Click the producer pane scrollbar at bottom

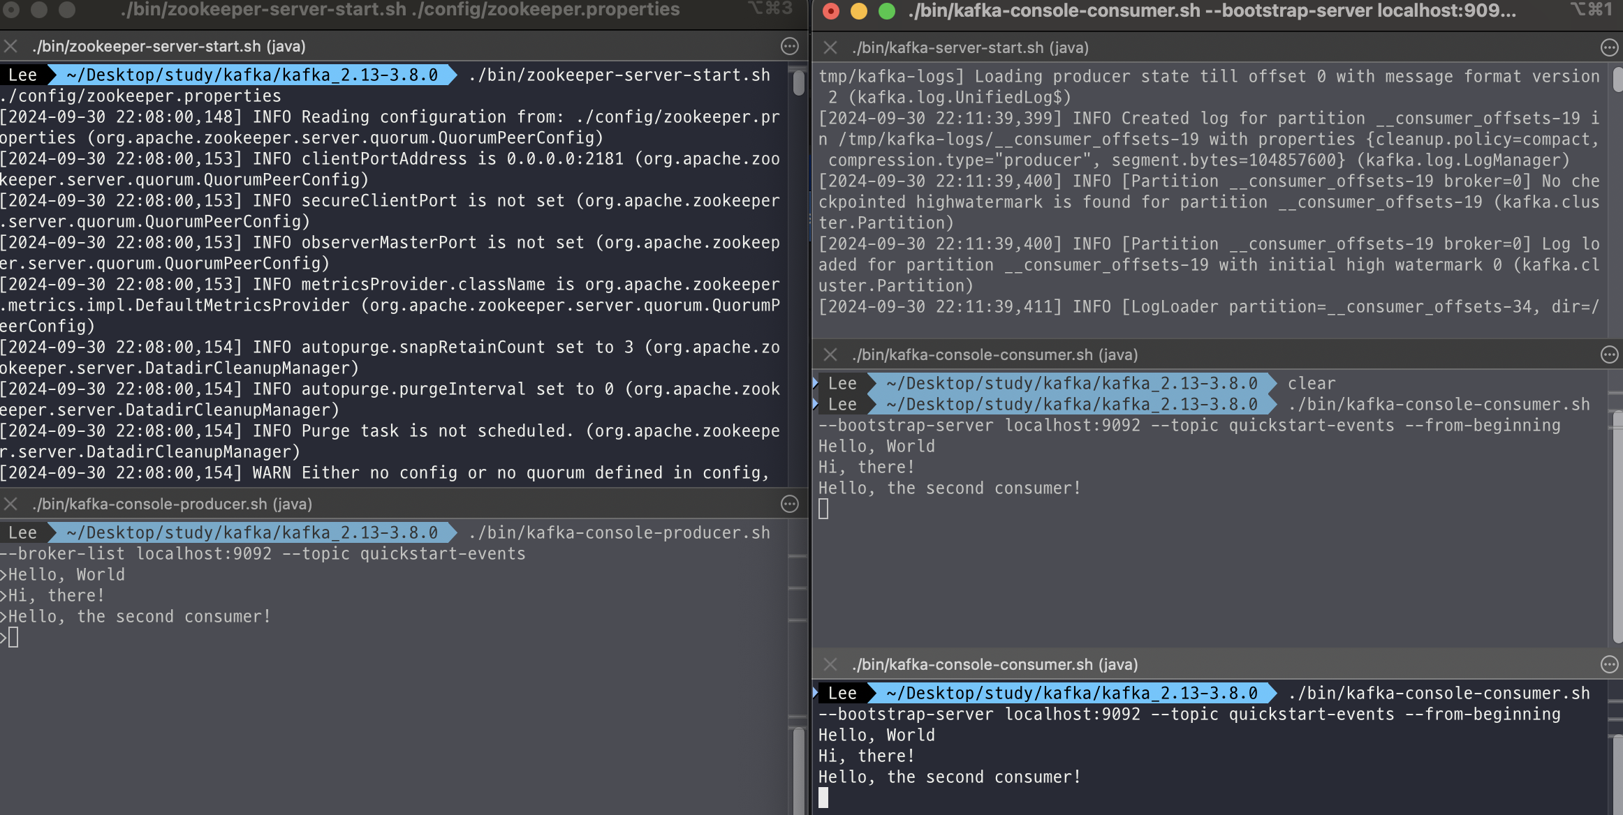tap(798, 771)
